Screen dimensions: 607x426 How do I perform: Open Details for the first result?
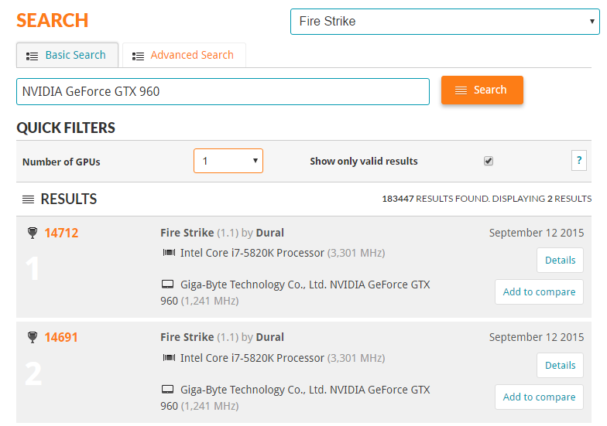[x=560, y=261]
